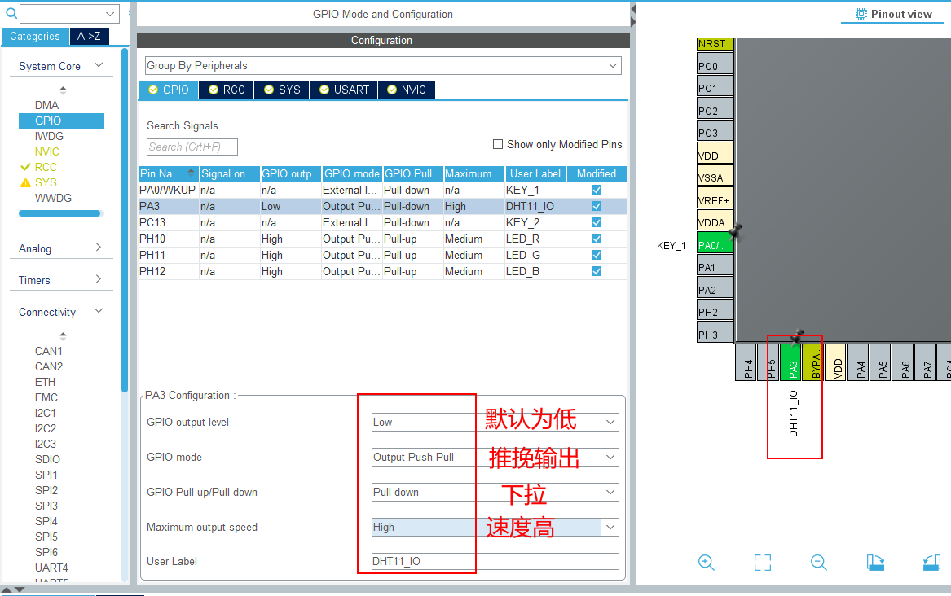
Task: Select I2C1 in Connectivity list
Action: pyautogui.click(x=46, y=413)
